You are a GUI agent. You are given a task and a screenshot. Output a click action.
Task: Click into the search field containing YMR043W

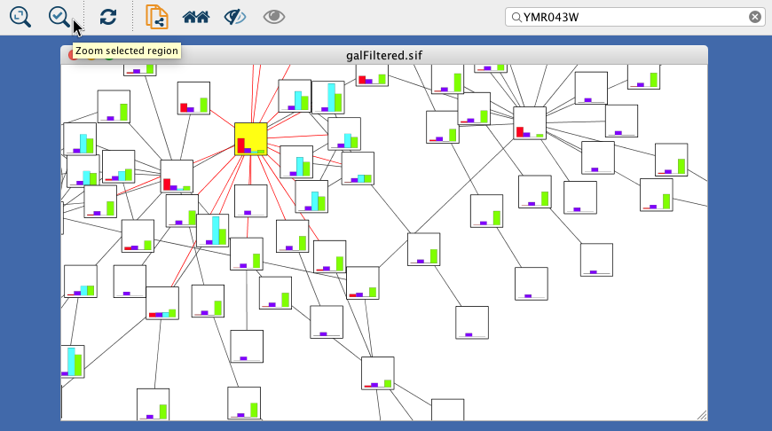coord(630,17)
